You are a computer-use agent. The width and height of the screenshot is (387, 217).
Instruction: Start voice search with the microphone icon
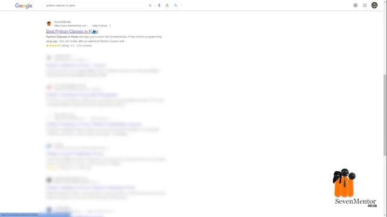(x=159, y=5)
